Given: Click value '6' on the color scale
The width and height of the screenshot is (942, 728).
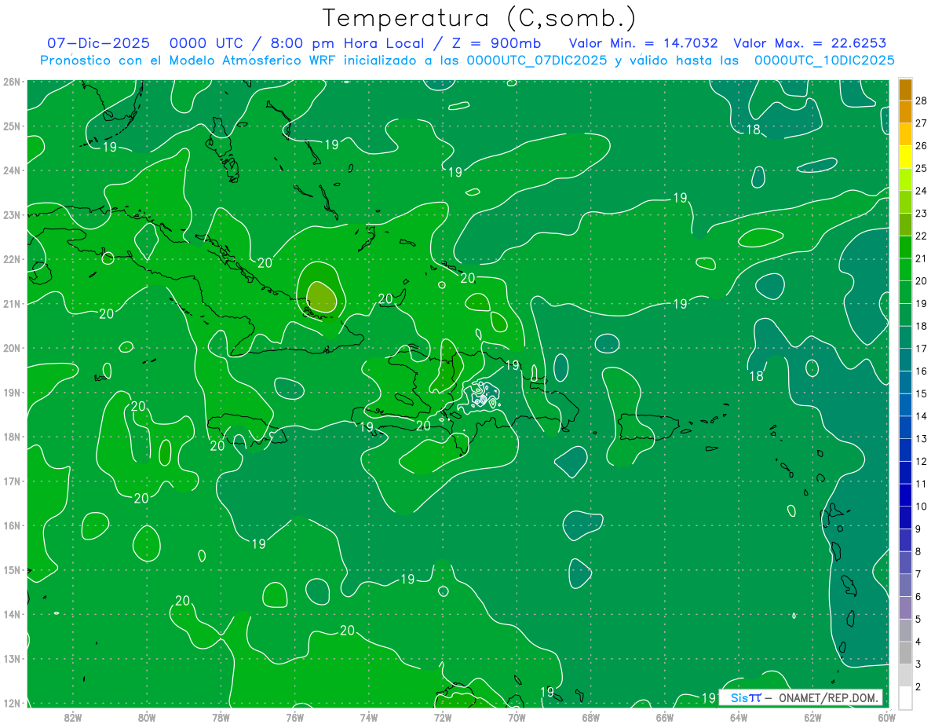Looking at the screenshot, I should pos(918,597).
